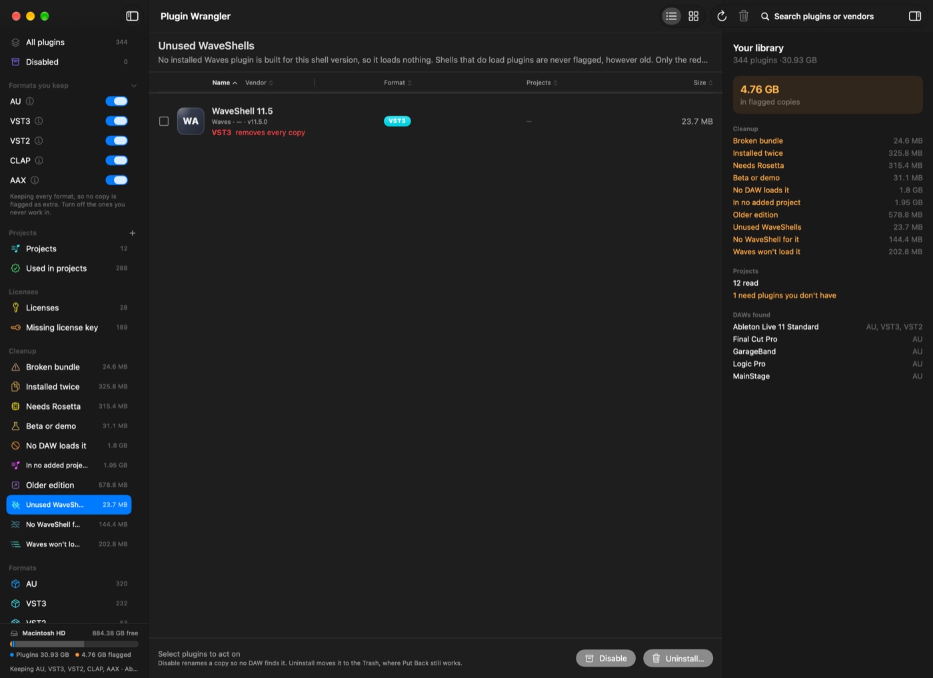Toggle the right inspector panel icon
Screen dimensions: 933x678
[x=915, y=16]
